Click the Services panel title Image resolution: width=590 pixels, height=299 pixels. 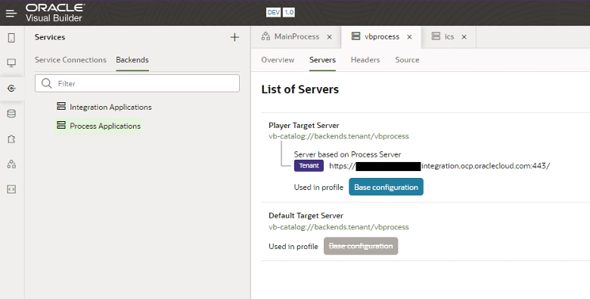click(50, 37)
